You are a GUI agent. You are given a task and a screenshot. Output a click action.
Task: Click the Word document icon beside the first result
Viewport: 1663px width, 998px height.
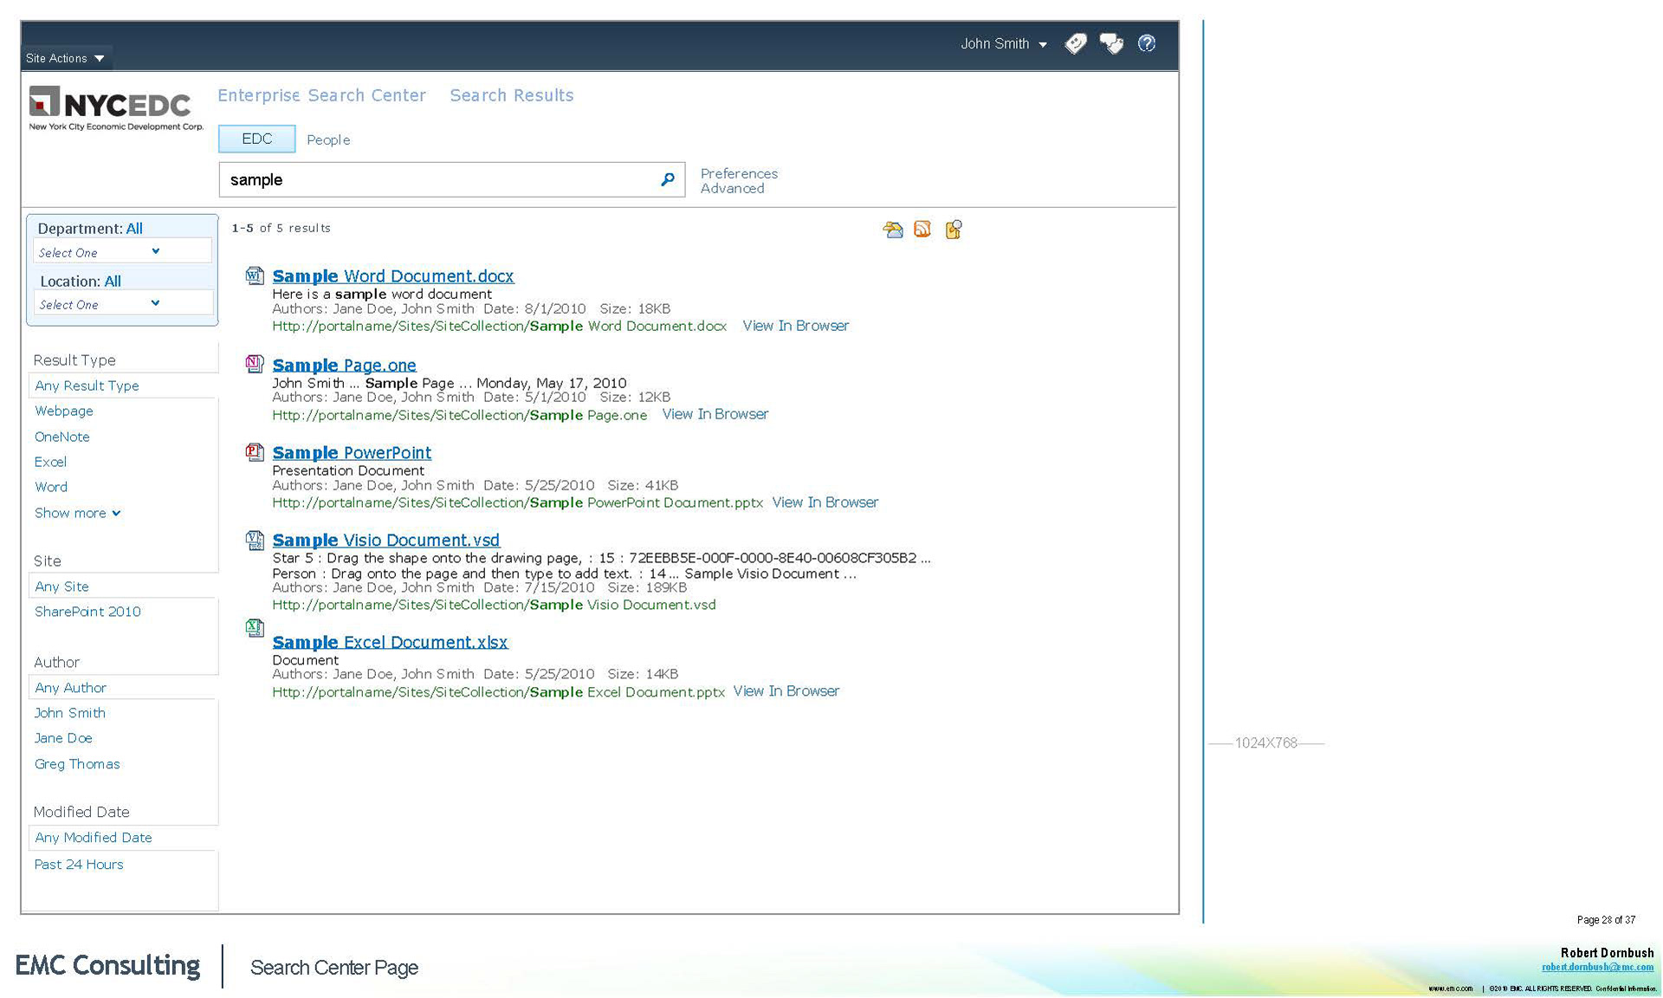pos(254,275)
